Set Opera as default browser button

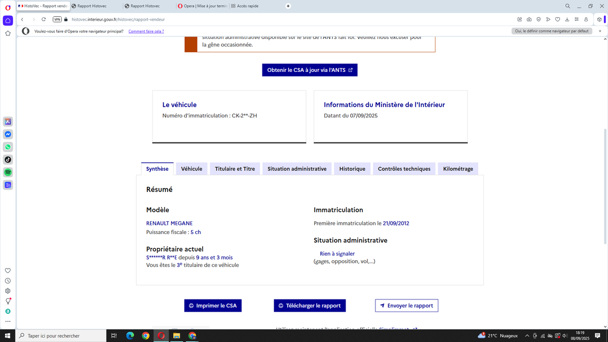click(x=552, y=31)
